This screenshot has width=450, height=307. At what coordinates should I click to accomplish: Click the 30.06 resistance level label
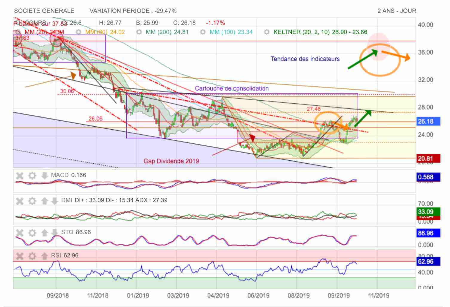67,91
